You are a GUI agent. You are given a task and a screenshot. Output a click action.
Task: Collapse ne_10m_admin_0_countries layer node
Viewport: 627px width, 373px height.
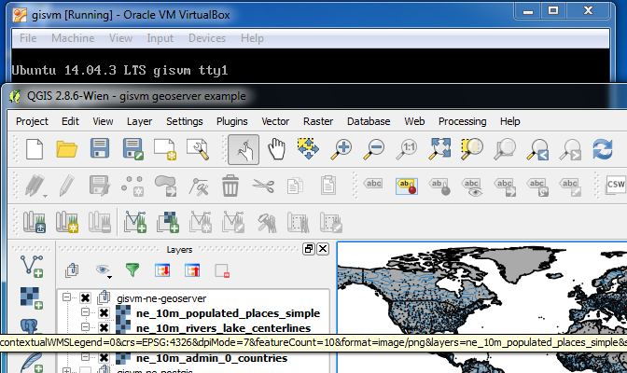pyautogui.click(x=85, y=356)
